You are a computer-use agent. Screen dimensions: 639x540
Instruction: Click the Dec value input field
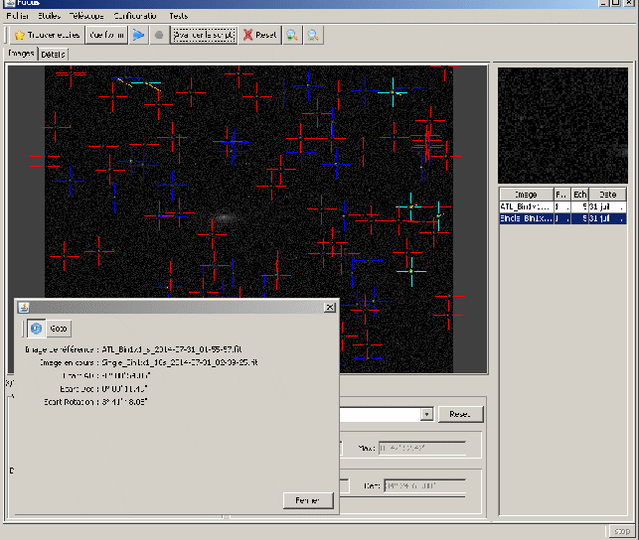(x=424, y=485)
